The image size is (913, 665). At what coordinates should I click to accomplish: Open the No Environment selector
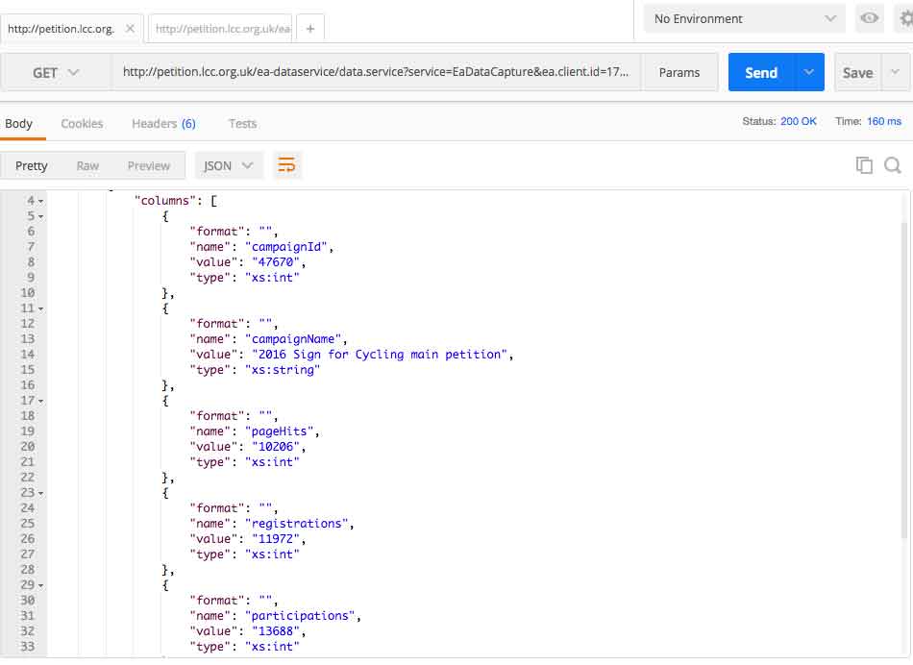coord(745,18)
